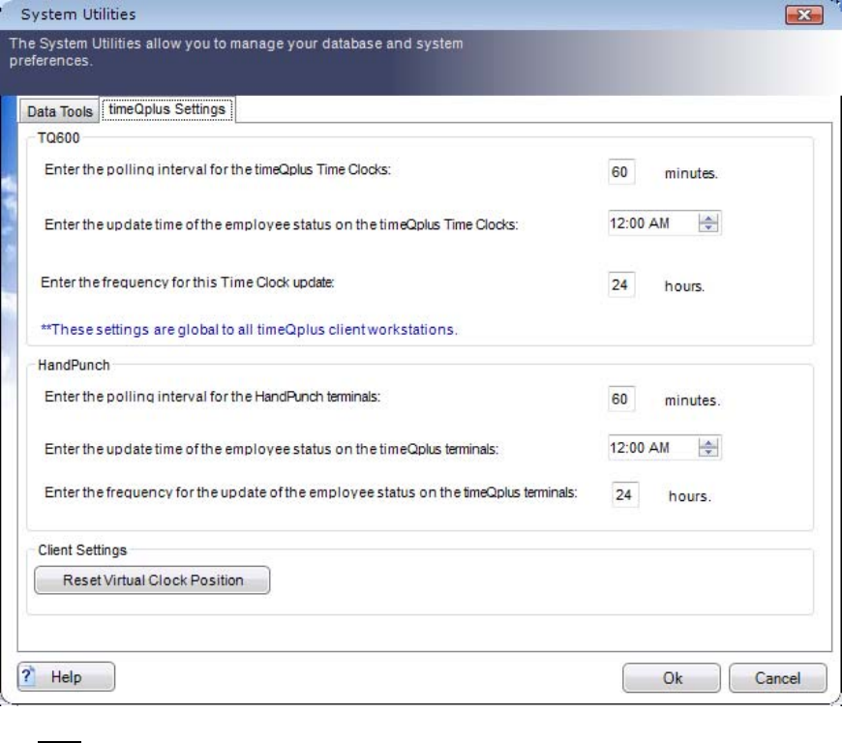Increase TQ600 update time with up arrow
The width and height of the screenshot is (842, 743).
(708, 218)
